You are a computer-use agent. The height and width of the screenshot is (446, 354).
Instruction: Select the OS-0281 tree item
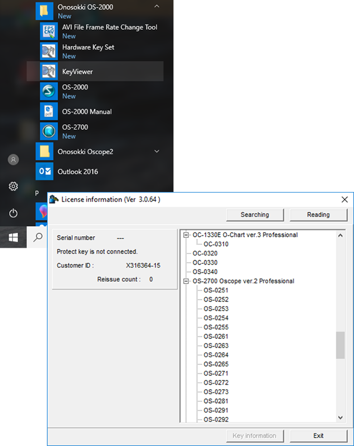point(216,401)
